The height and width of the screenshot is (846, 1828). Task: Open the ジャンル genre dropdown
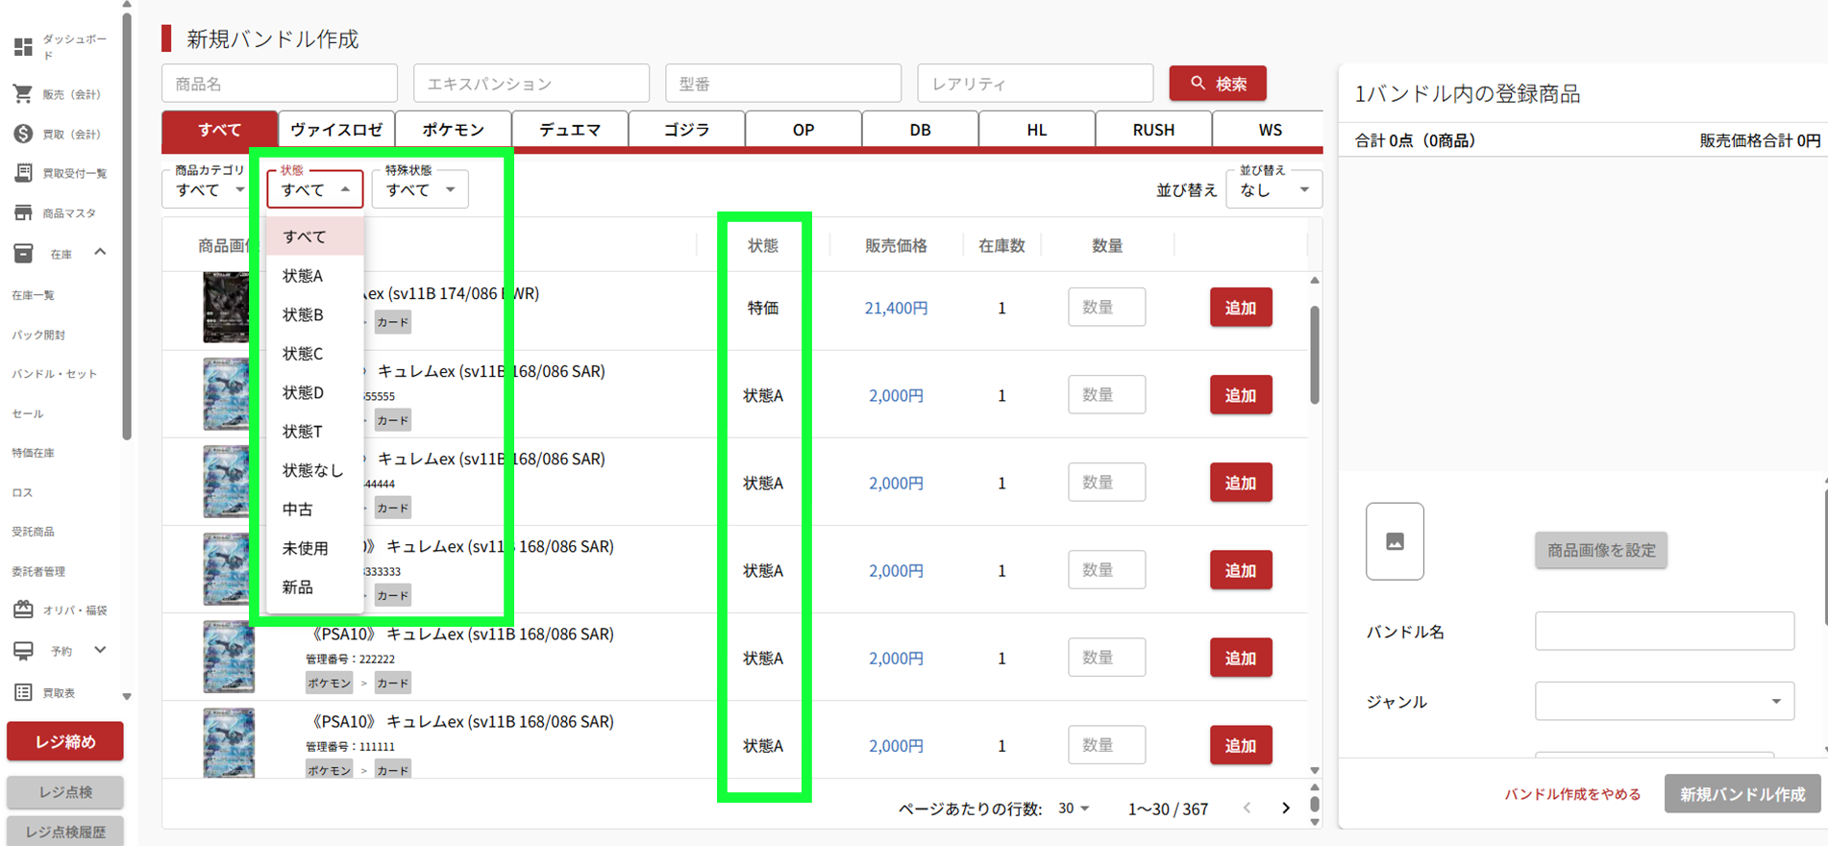(1664, 701)
